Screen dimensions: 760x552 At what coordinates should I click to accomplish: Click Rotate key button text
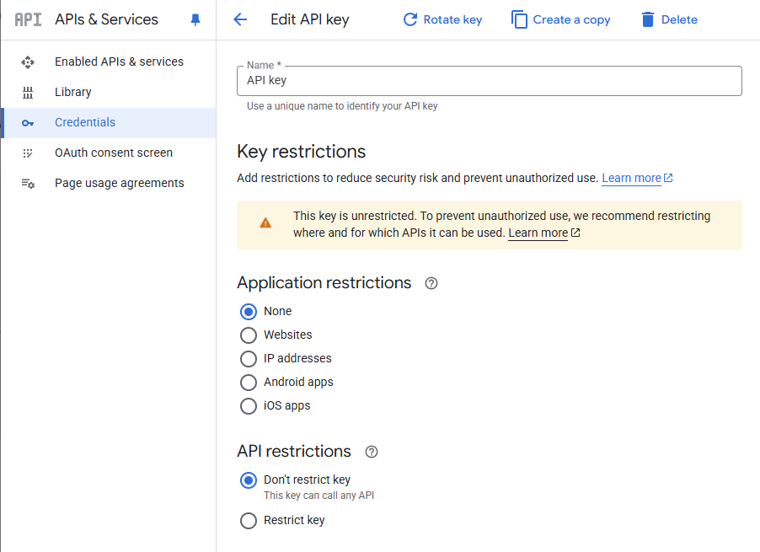click(x=452, y=20)
